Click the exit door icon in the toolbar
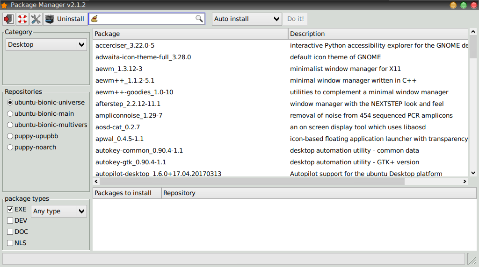The width and height of the screenshot is (479, 267). point(8,19)
